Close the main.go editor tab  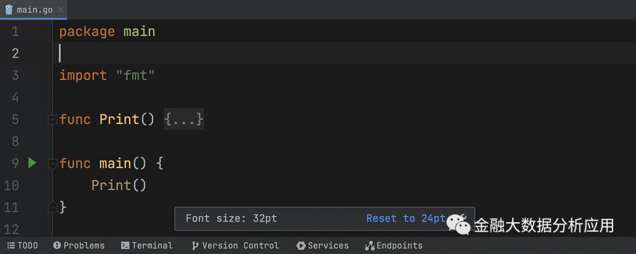click(62, 10)
